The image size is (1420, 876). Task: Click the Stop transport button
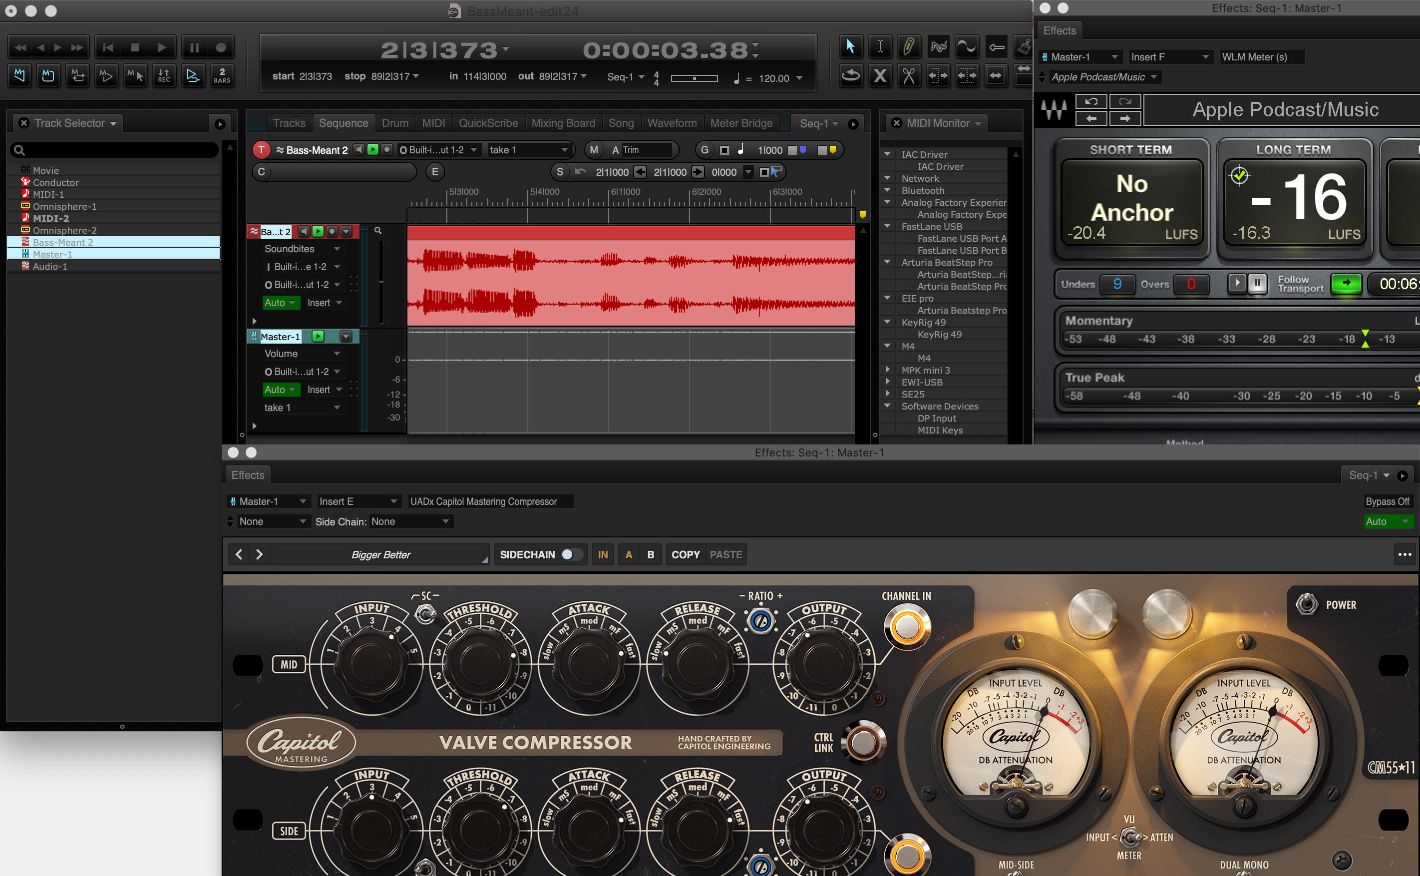135,47
